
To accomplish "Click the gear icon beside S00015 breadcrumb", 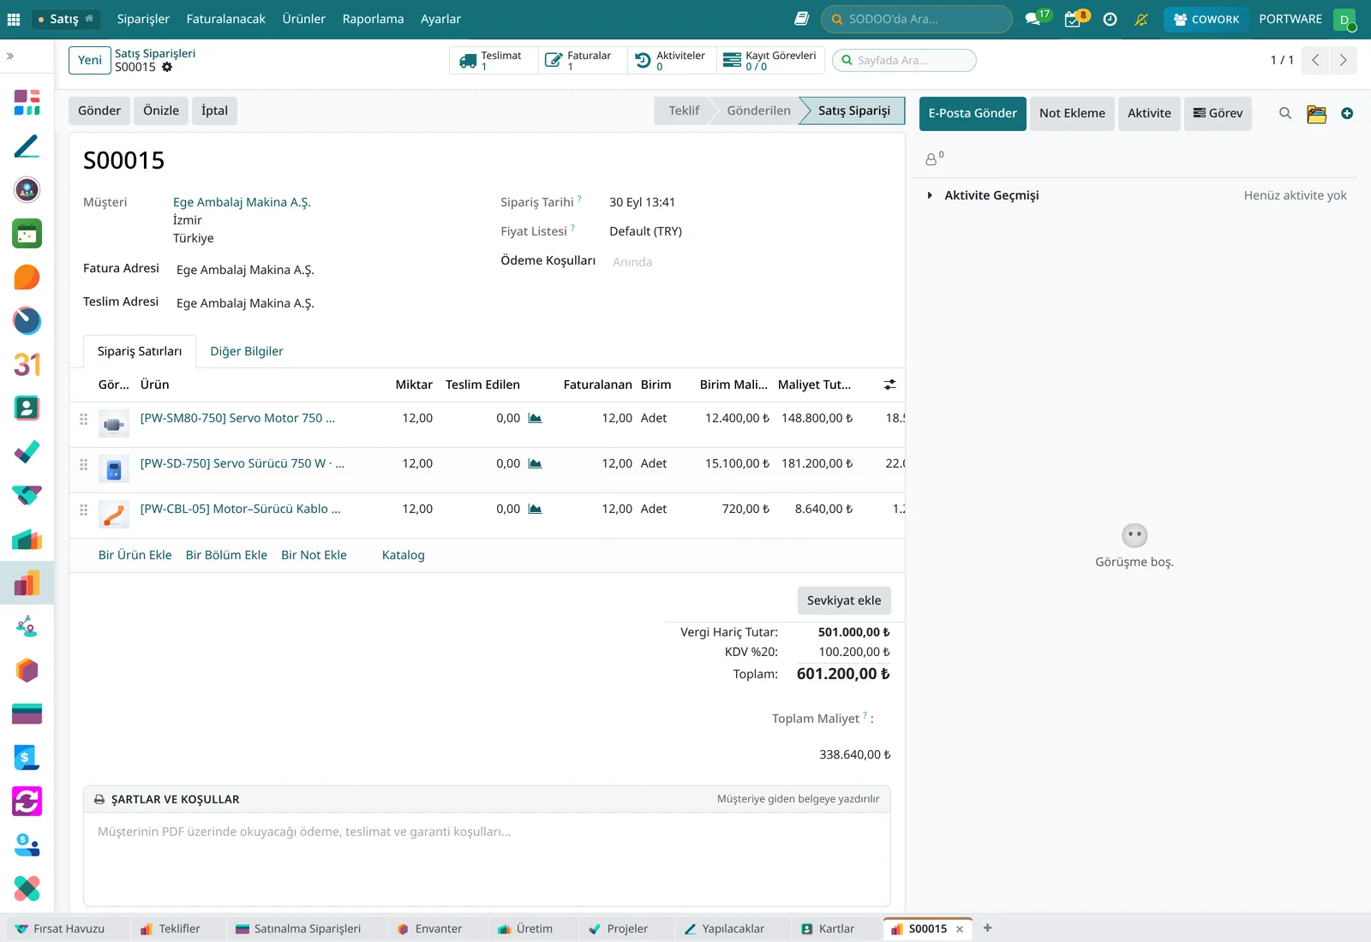I will pyautogui.click(x=167, y=67).
